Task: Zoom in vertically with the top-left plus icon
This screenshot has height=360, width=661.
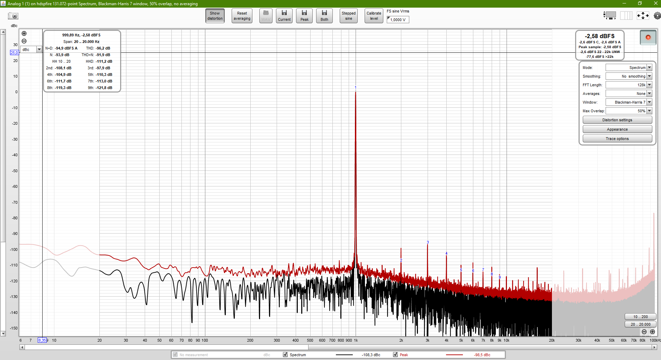Action: pos(24,34)
